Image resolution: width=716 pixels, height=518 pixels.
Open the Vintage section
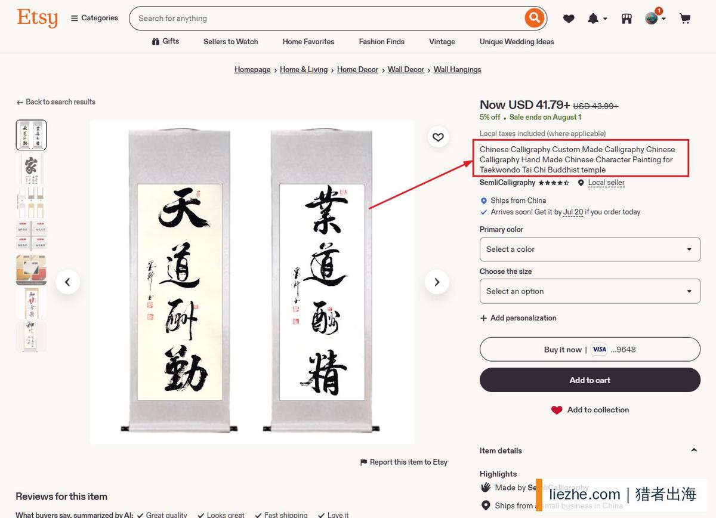tap(442, 42)
